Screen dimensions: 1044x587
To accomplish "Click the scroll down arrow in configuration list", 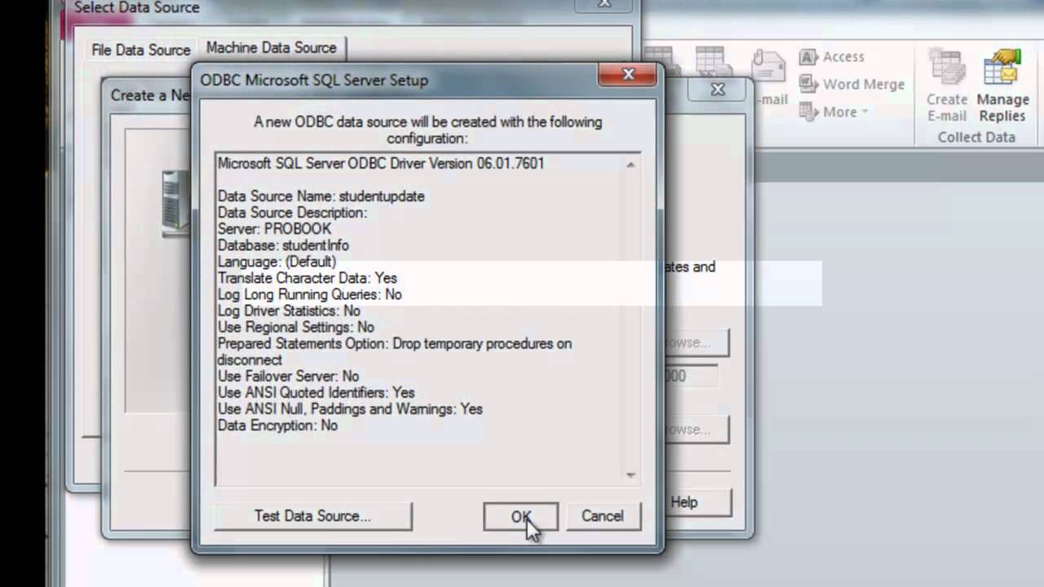I will tap(630, 474).
